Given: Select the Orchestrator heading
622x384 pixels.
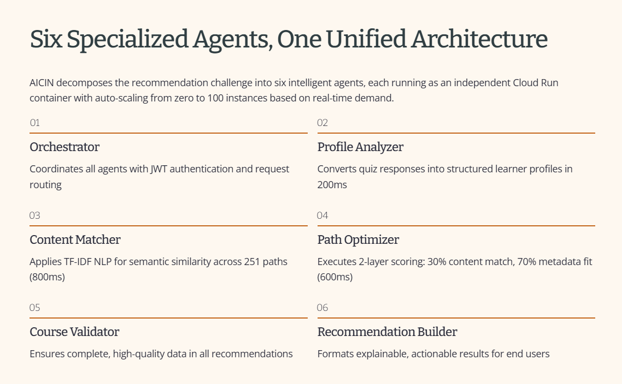Looking at the screenshot, I should tap(64, 147).
